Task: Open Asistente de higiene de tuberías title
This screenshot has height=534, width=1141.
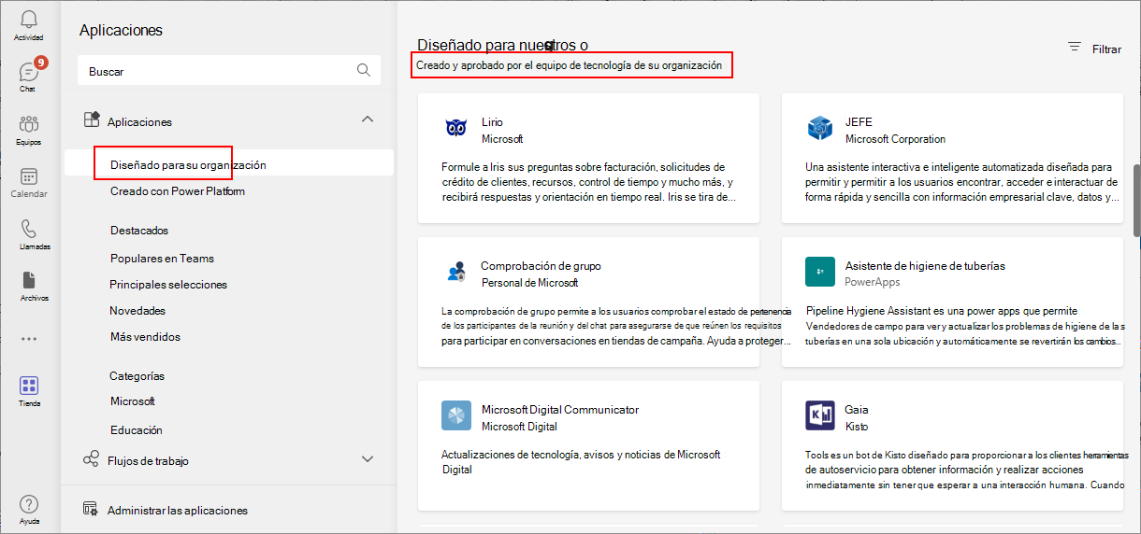Action: [925, 266]
